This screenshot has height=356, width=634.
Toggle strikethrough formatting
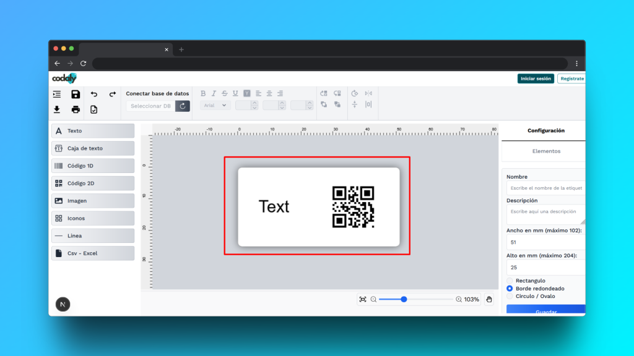click(x=224, y=93)
